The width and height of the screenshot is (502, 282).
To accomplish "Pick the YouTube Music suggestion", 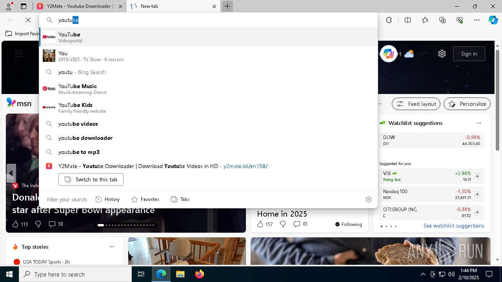I will pyautogui.click(x=209, y=89).
